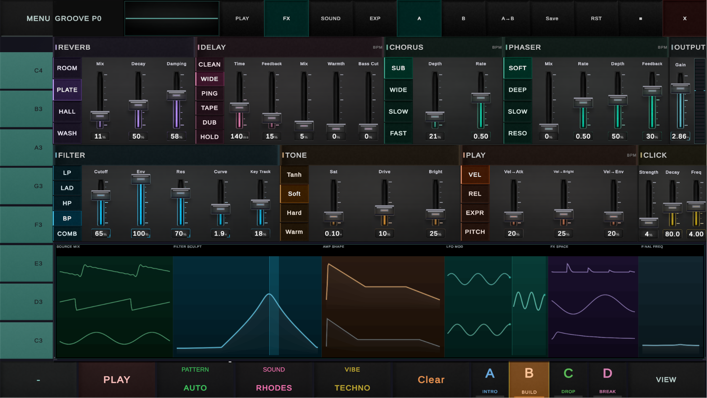Open the VIBE TECHNO selector
Screen dimensions: 707x398
[x=352, y=380]
